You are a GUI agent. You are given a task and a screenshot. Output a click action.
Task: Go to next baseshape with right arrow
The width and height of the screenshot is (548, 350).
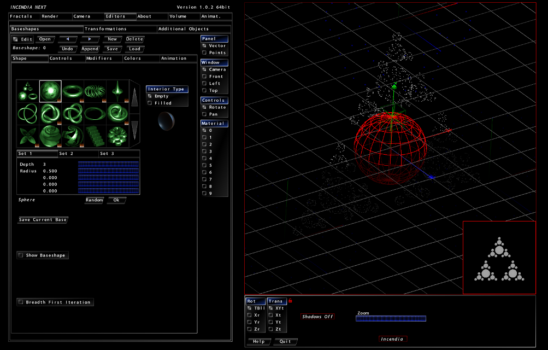(x=90, y=39)
